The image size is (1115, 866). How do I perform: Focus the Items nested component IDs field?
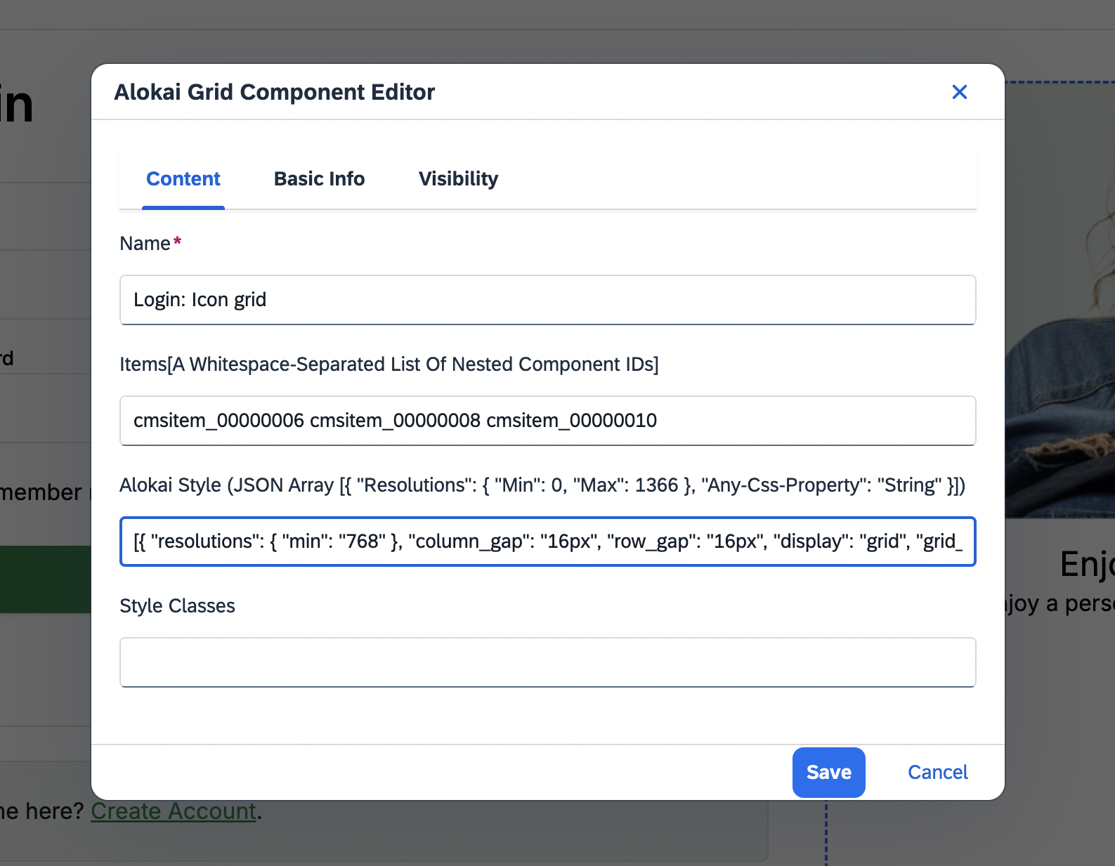point(548,421)
